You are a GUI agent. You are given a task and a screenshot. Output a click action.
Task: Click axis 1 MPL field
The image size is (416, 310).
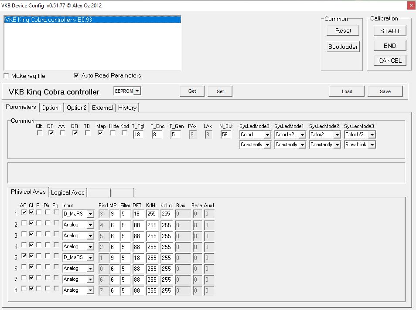(x=115, y=214)
